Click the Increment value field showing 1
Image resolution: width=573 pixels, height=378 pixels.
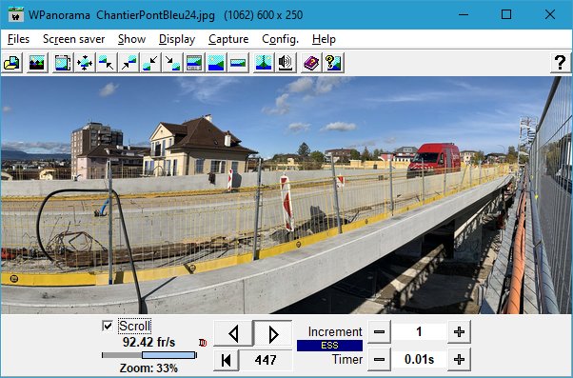[419, 332]
